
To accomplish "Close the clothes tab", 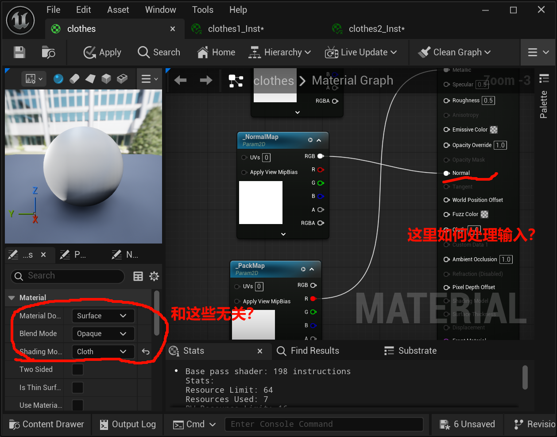I will coord(173,29).
